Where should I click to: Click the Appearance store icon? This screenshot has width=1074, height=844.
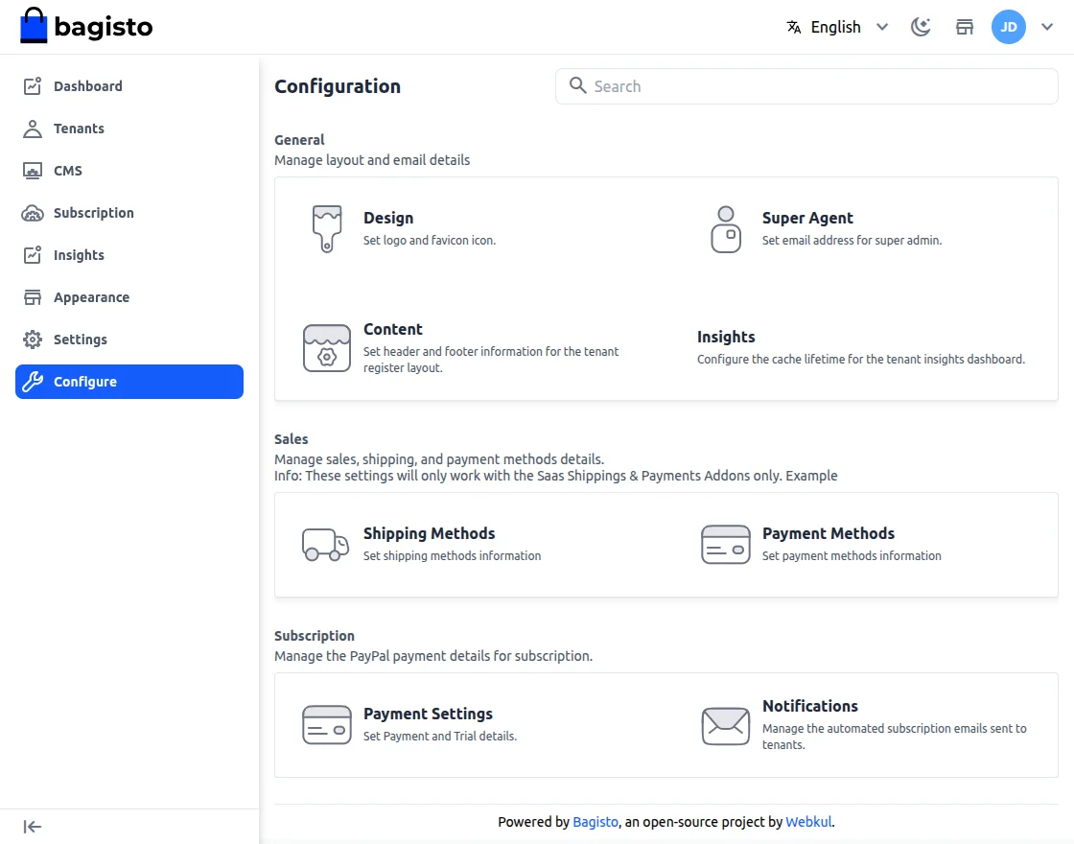(x=33, y=297)
